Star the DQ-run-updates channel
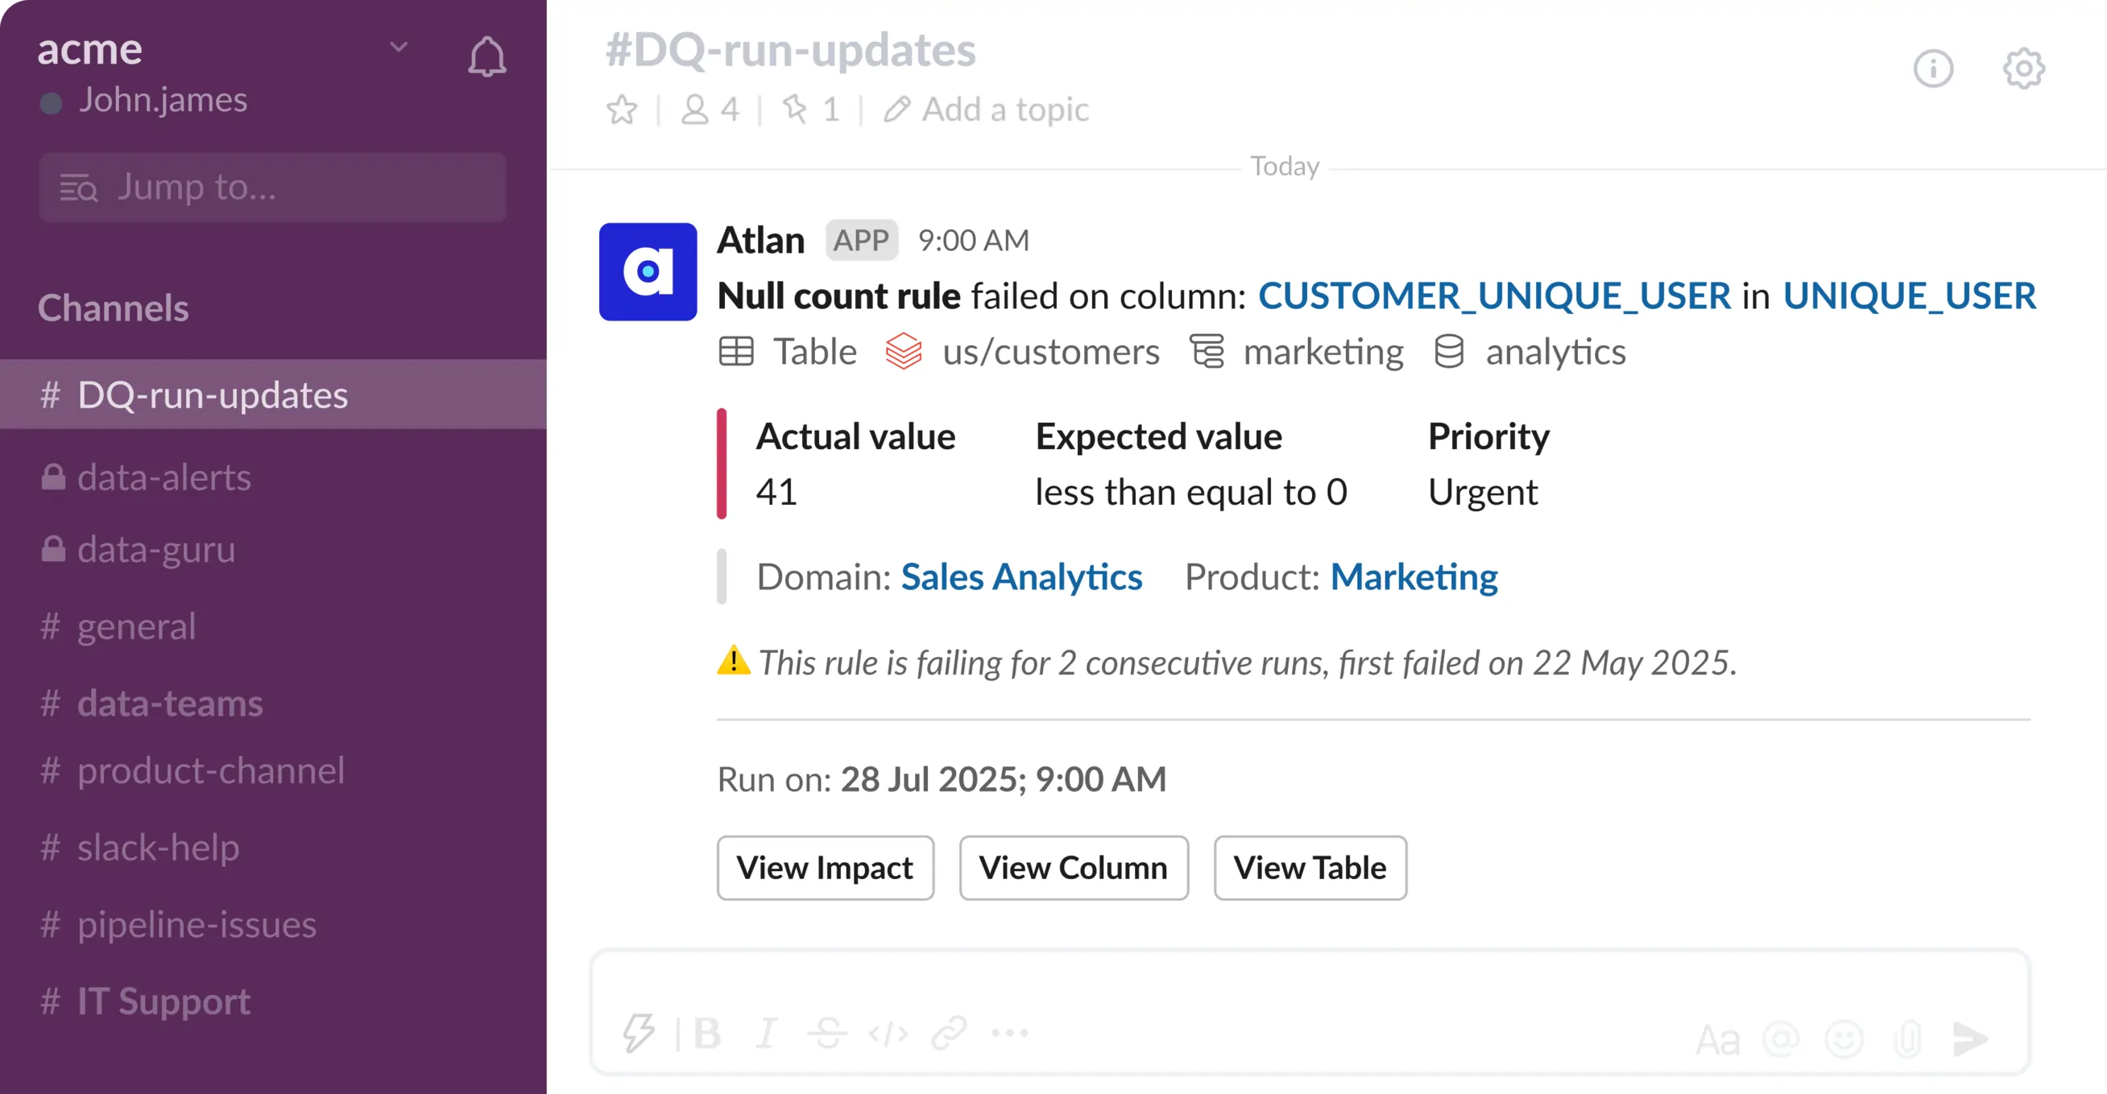The height and width of the screenshot is (1094, 2107). [622, 109]
